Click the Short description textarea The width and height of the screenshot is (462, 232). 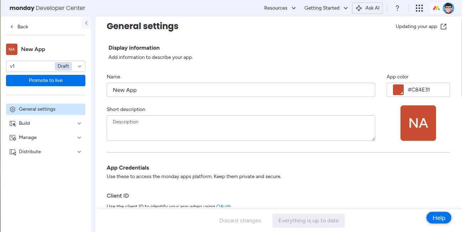tap(241, 128)
